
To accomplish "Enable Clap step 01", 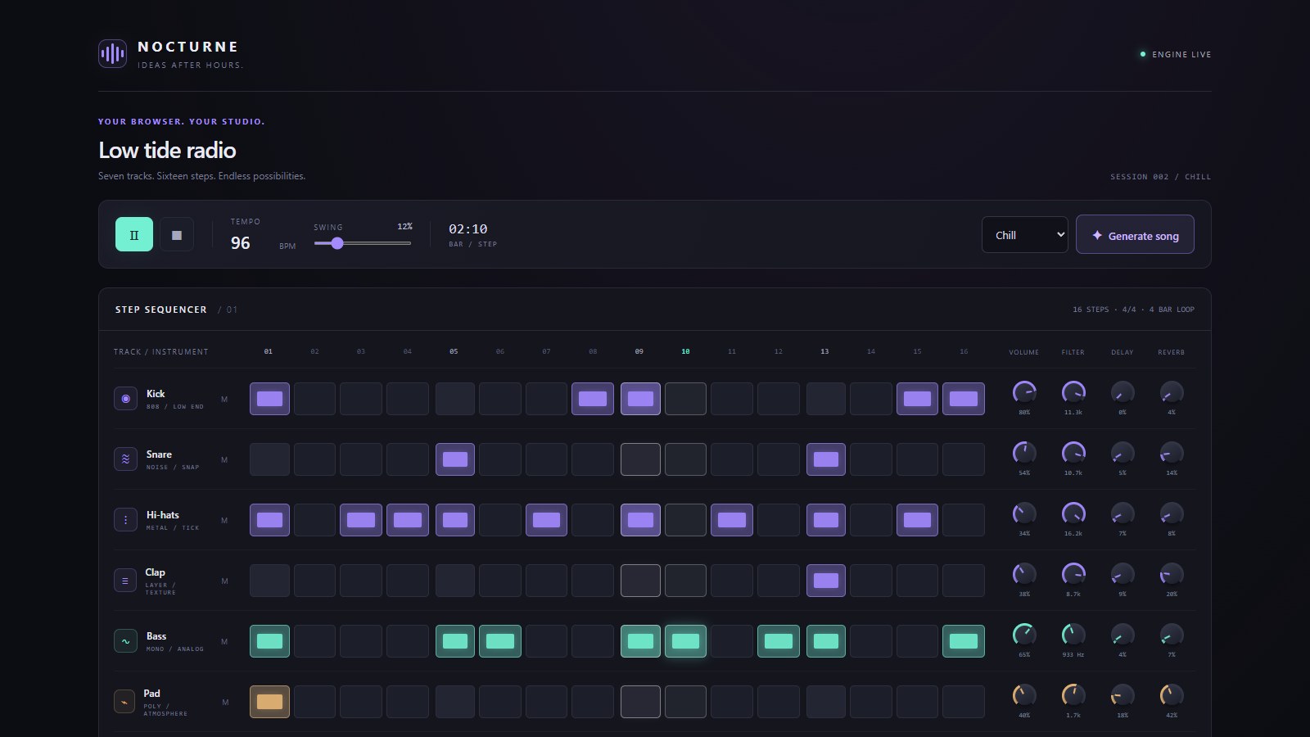I will tap(269, 581).
